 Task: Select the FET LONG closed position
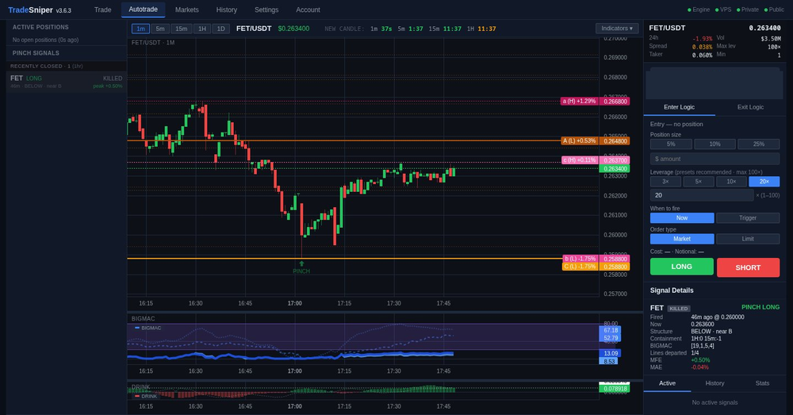[x=67, y=82]
